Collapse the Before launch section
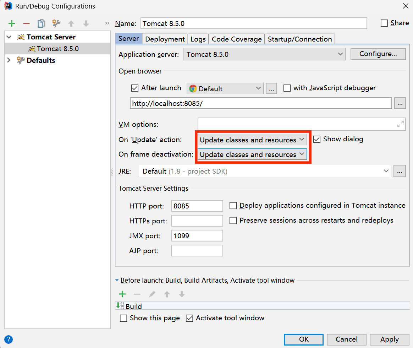This screenshot has width=413, height=348. click(x=117, y=280)
